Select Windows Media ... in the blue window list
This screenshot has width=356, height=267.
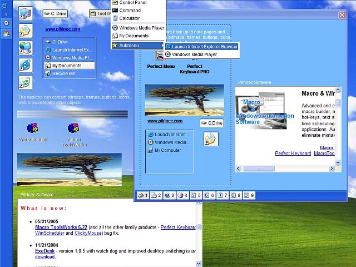coord(169,142)
